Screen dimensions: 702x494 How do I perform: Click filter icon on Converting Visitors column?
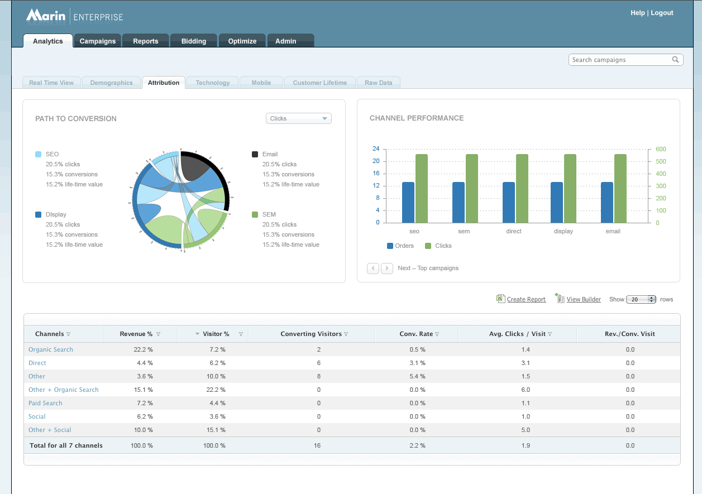coord(346,334)
